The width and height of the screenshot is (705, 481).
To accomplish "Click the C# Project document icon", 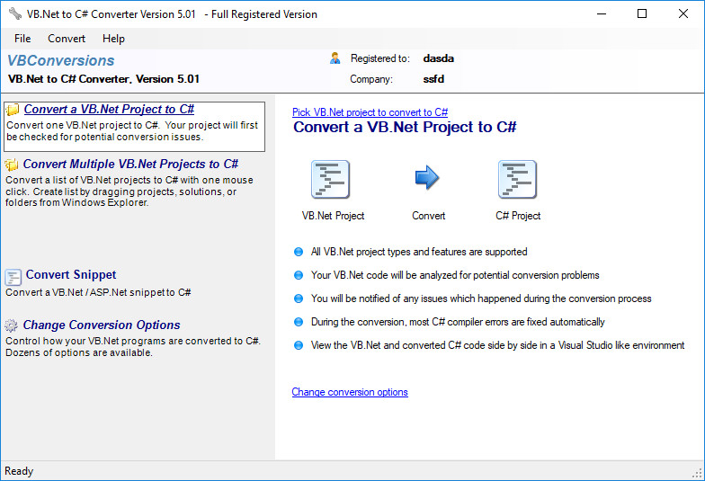I will click(518, 180).
